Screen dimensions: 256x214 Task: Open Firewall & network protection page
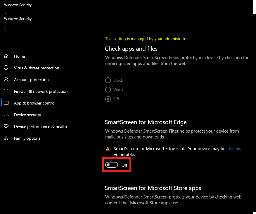pyautogui.click(x=41, y=91)
